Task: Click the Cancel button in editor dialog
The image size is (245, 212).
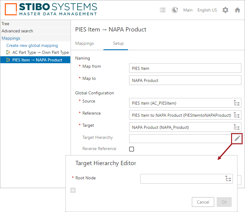Action: (x=203, y=202)
